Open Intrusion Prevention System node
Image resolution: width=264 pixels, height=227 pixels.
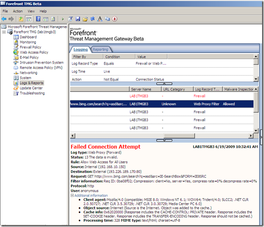click(41, 62)
